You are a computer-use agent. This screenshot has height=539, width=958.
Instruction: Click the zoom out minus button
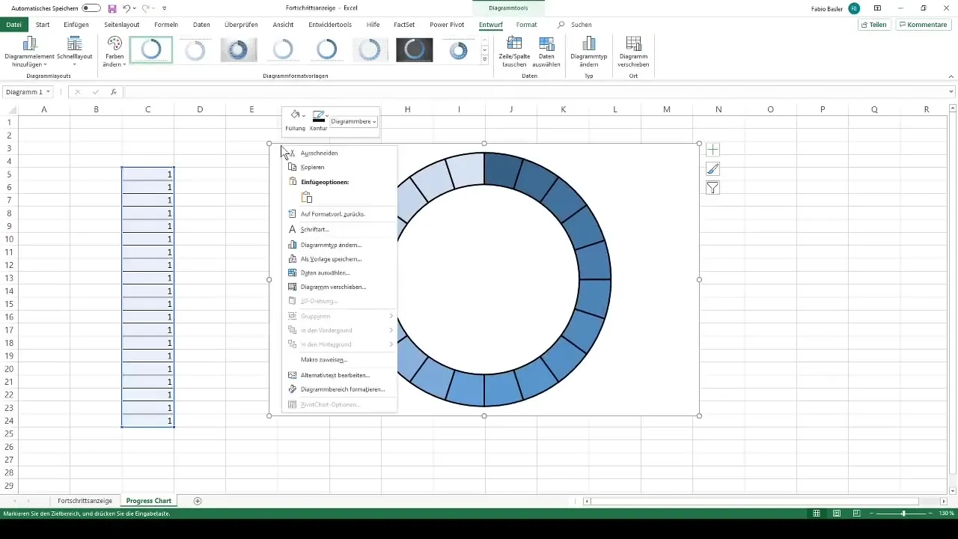pos(872,514)
